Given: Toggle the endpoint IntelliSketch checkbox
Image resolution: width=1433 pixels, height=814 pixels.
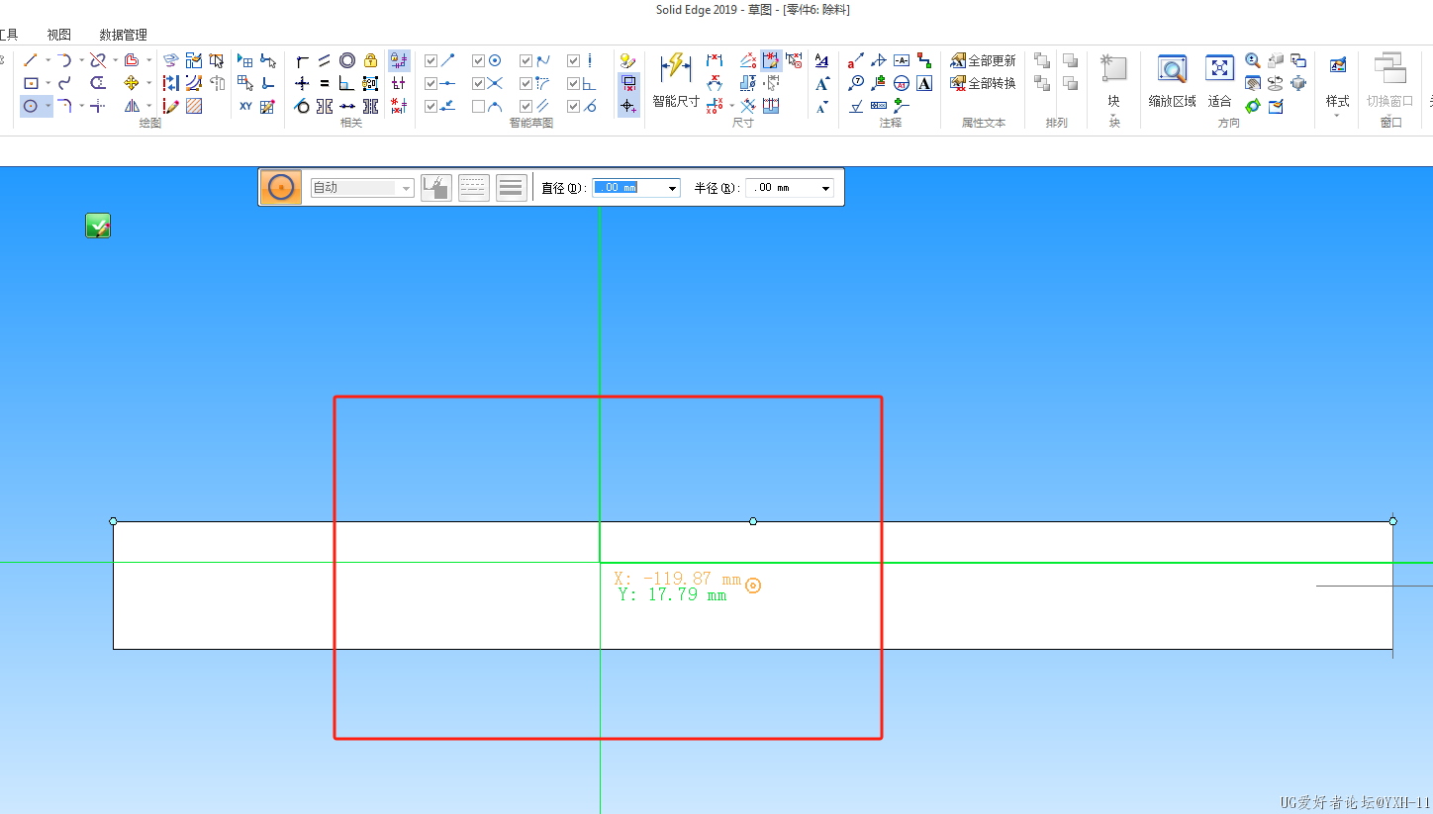Looking at the screenshot, I should 430,60.
